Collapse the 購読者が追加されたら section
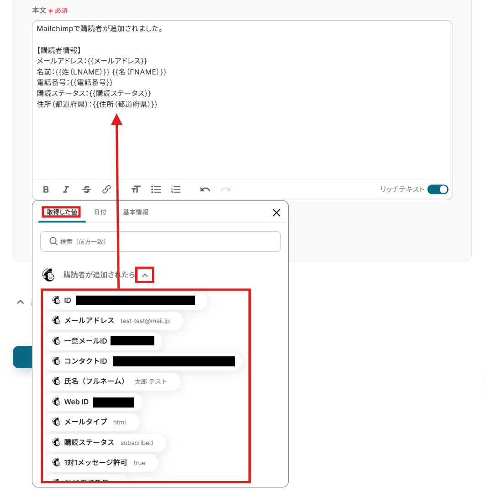Screen dimensions: 485x503 [x=145, y=275]
